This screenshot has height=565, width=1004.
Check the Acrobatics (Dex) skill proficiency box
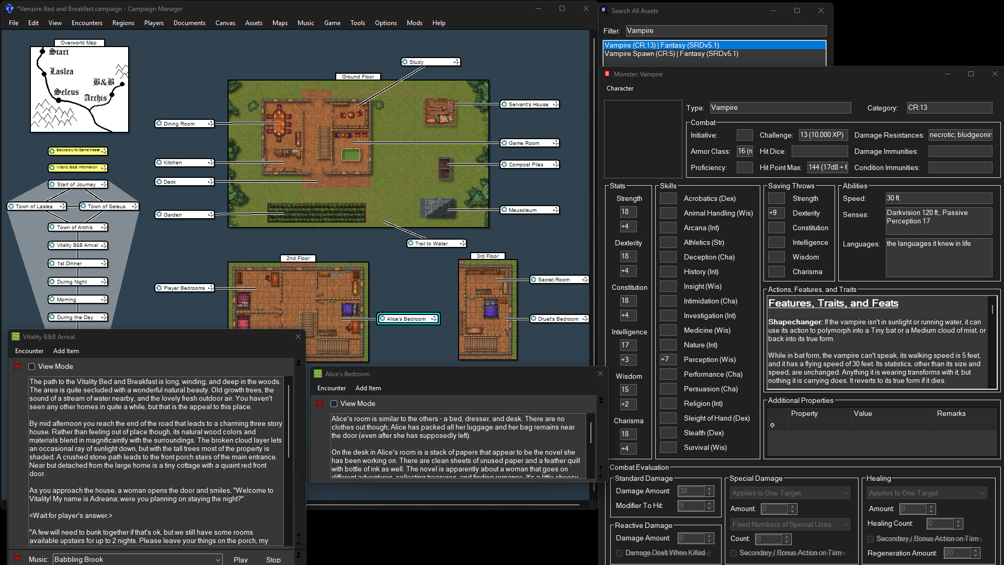tap(668, 198)
